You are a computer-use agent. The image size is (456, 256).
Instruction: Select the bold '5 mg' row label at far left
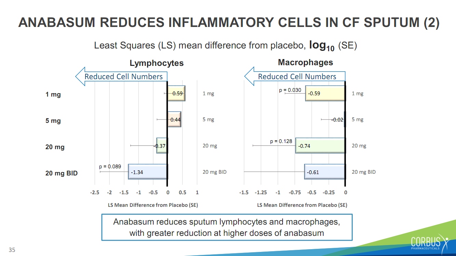pyautogui.click(x=53, y=121)
